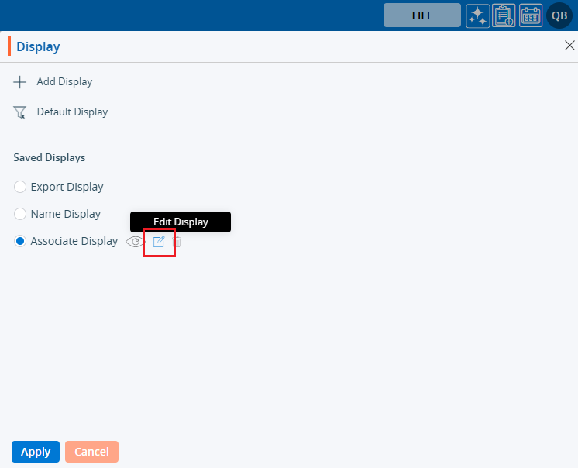The image size is (578, 468).
Task: Click the Associate Display label text
Action: pos(74,242)
